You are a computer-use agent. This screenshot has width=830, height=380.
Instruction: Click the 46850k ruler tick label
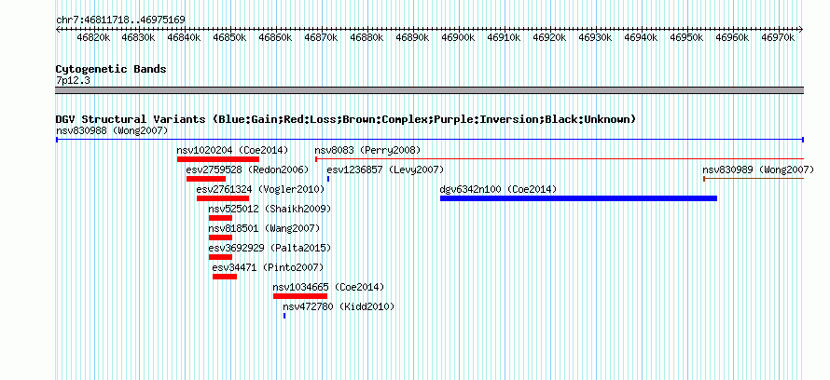(x=229, y=38)
